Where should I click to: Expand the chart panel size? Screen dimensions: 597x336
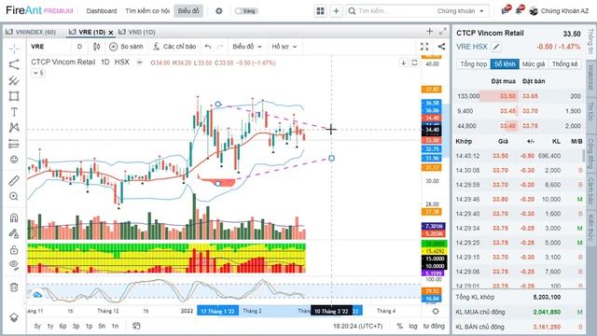click(443, 31)
